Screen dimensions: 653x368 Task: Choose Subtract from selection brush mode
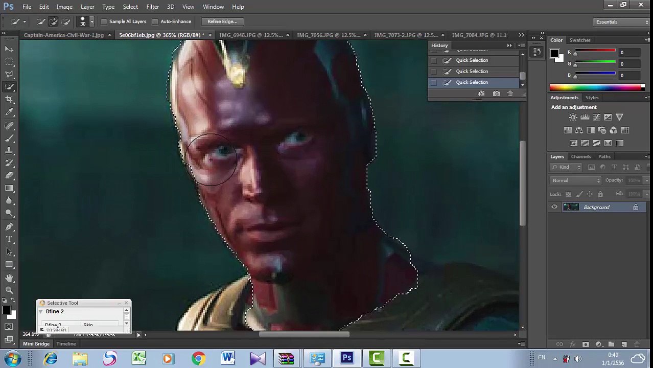click(65, 21)
